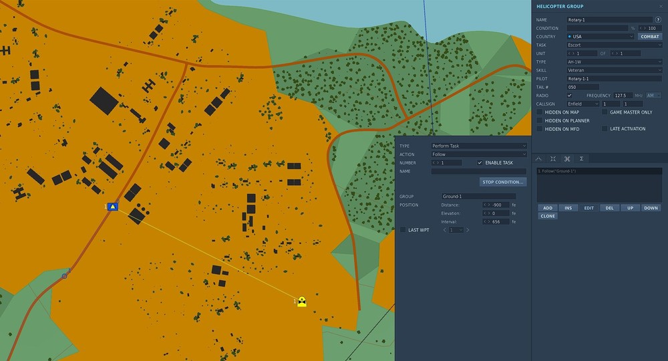Open task TYPE dropdown showing Perform Task
The width and height of the screenshot is (668, 361).
[x=479, y=146]
